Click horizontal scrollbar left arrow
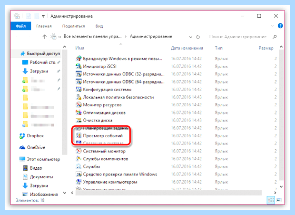 point(72,193)
